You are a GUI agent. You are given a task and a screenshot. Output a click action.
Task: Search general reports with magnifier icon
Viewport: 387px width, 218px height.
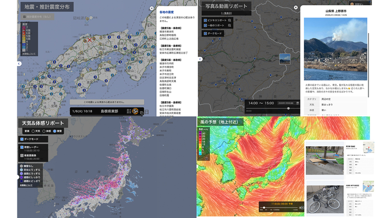coord(229,25)
